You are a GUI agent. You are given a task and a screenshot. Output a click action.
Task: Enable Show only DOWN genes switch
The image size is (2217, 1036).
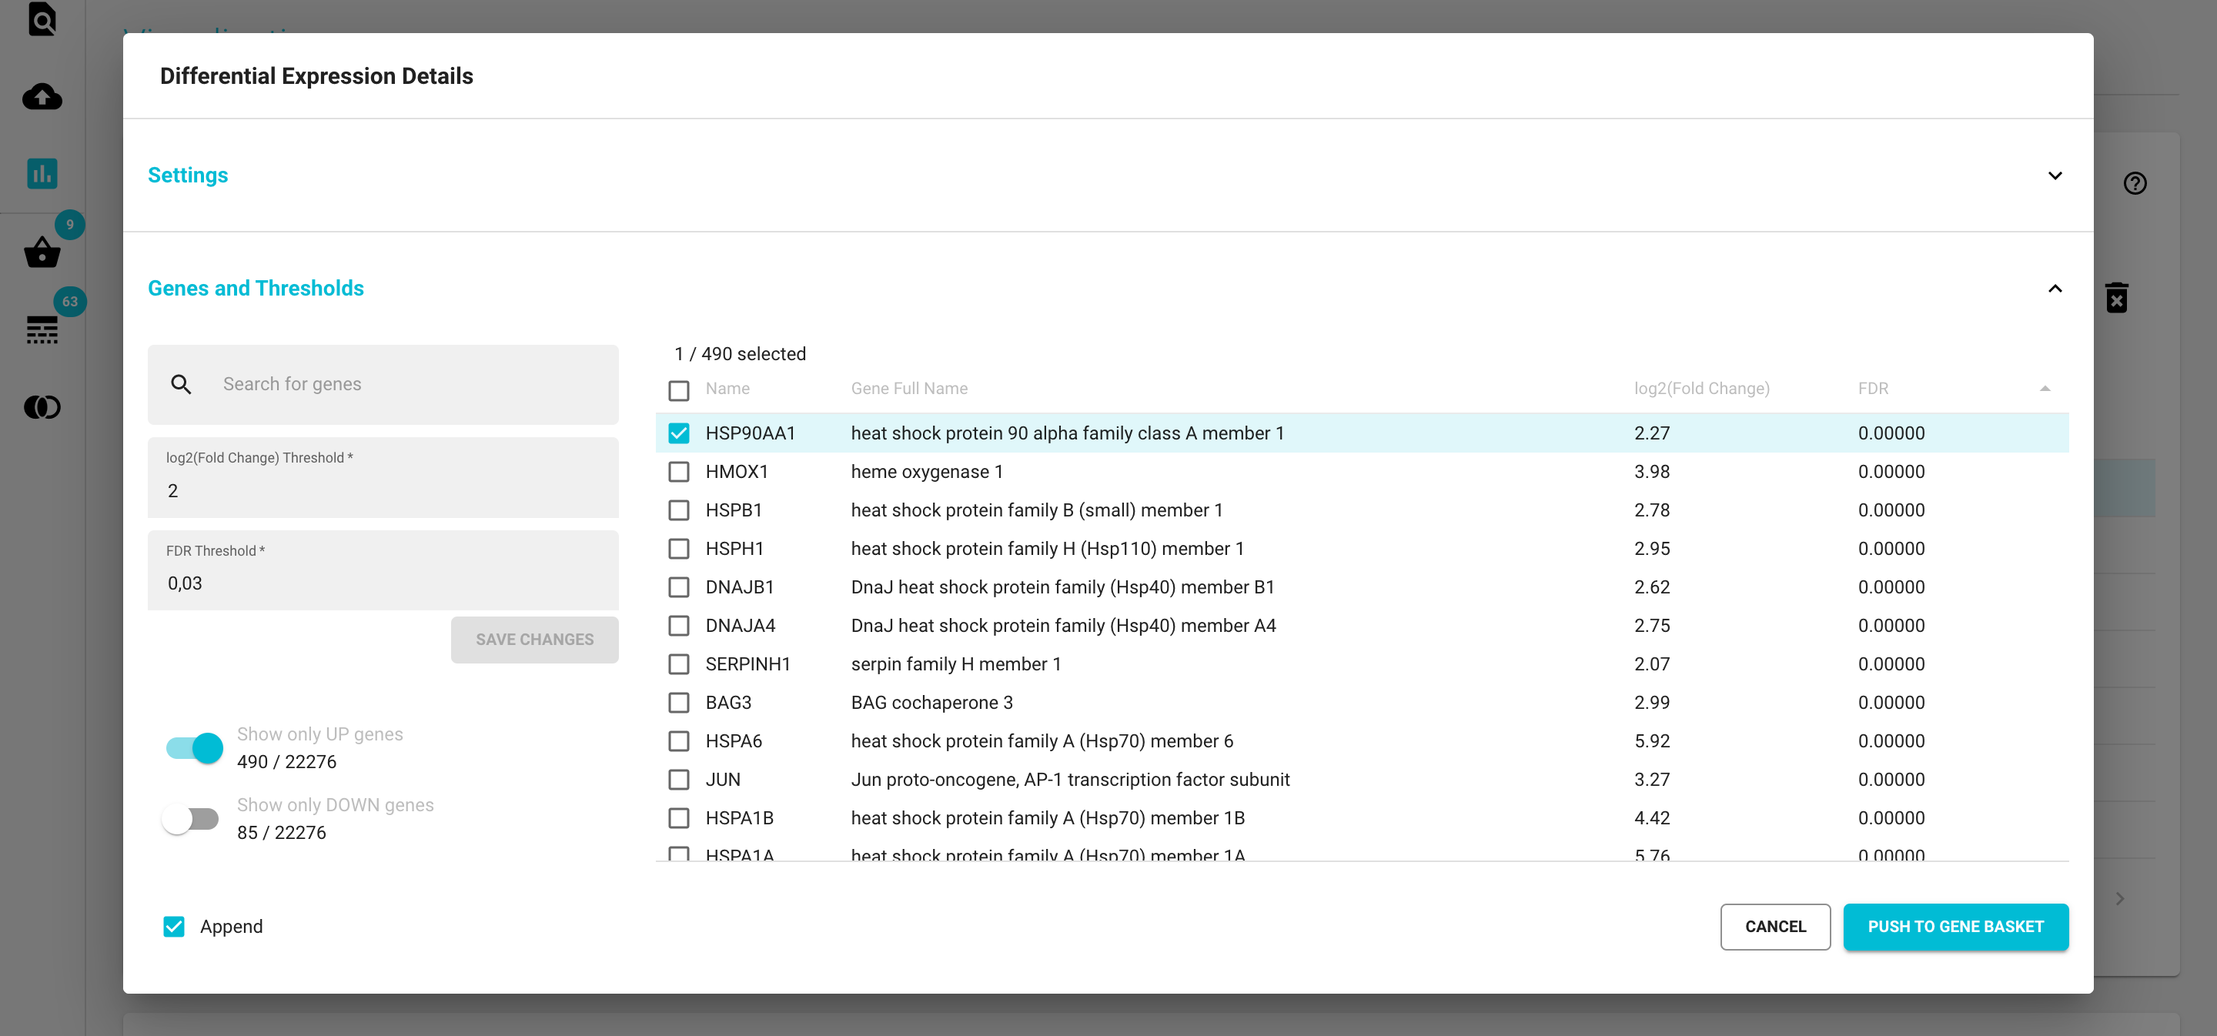click(191, 818)
